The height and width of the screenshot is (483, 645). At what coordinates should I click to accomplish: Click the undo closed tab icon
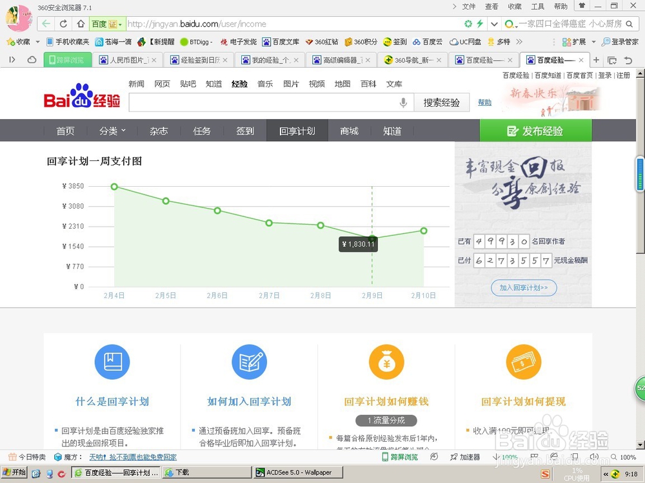tap(628, 60)
